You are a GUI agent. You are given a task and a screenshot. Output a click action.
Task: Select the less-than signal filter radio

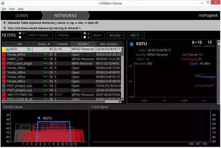click(x=85, y=37)
